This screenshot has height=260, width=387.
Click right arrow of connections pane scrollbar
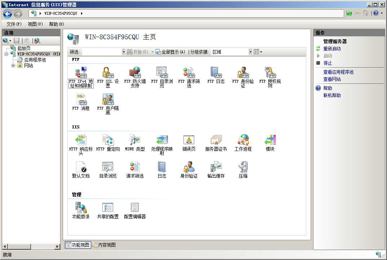[58, 246]
